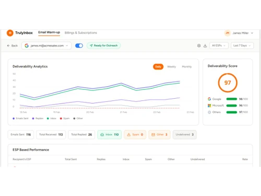Open the Last 7 Days range dropdown
Viewport: 261px width, 196px height.
[242, 45]
